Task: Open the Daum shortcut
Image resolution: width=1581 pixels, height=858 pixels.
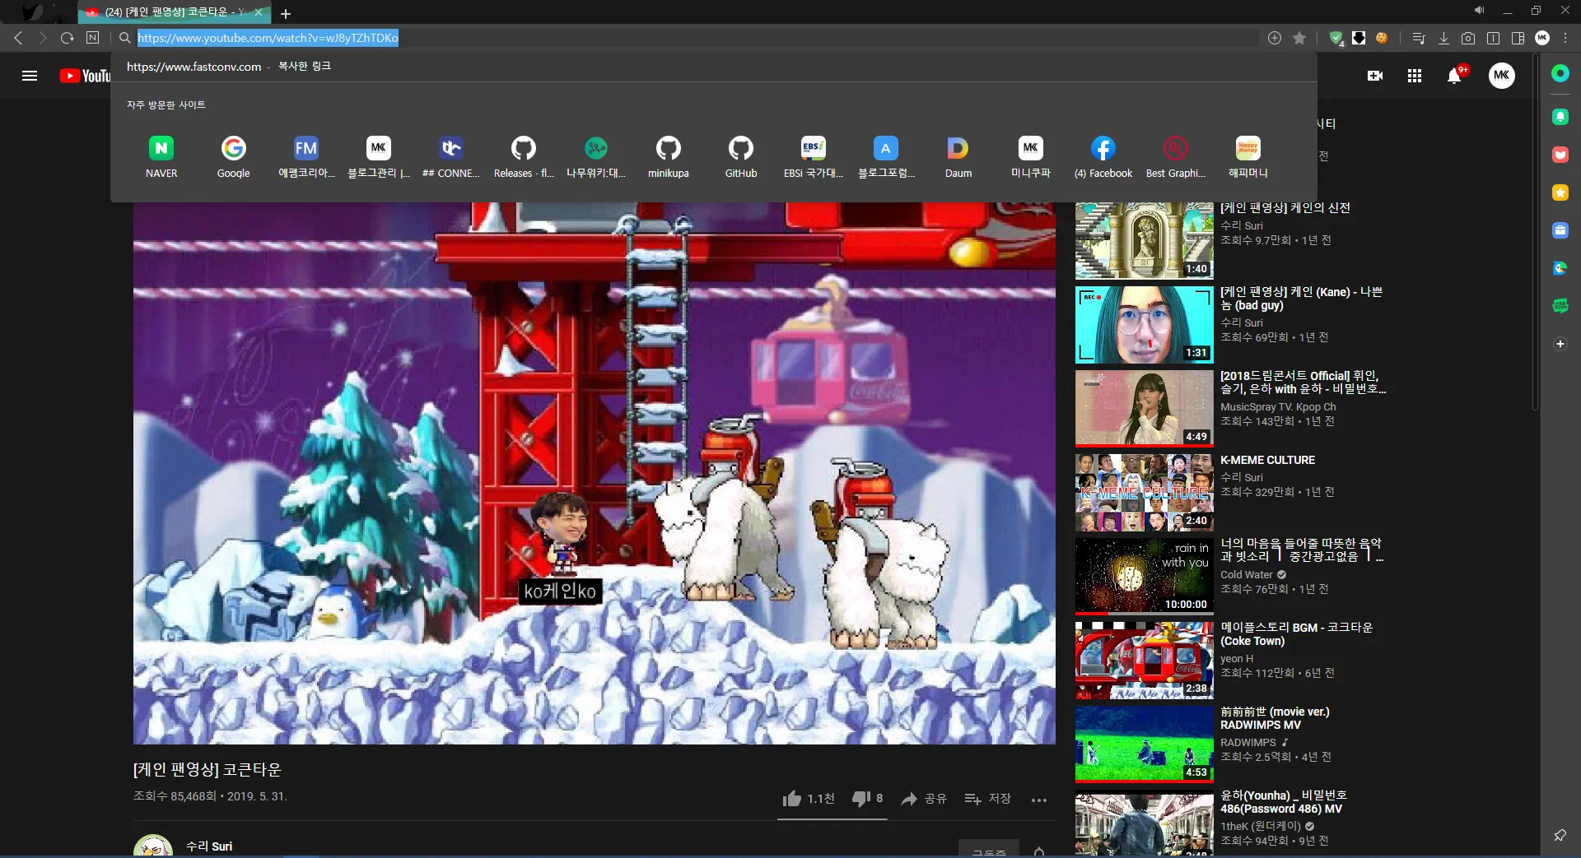Action: tap(958, 156)
